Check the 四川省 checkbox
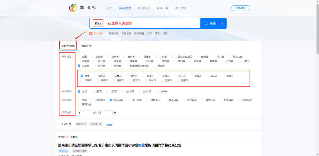This screenshot has width=319, height=156. 95,66
